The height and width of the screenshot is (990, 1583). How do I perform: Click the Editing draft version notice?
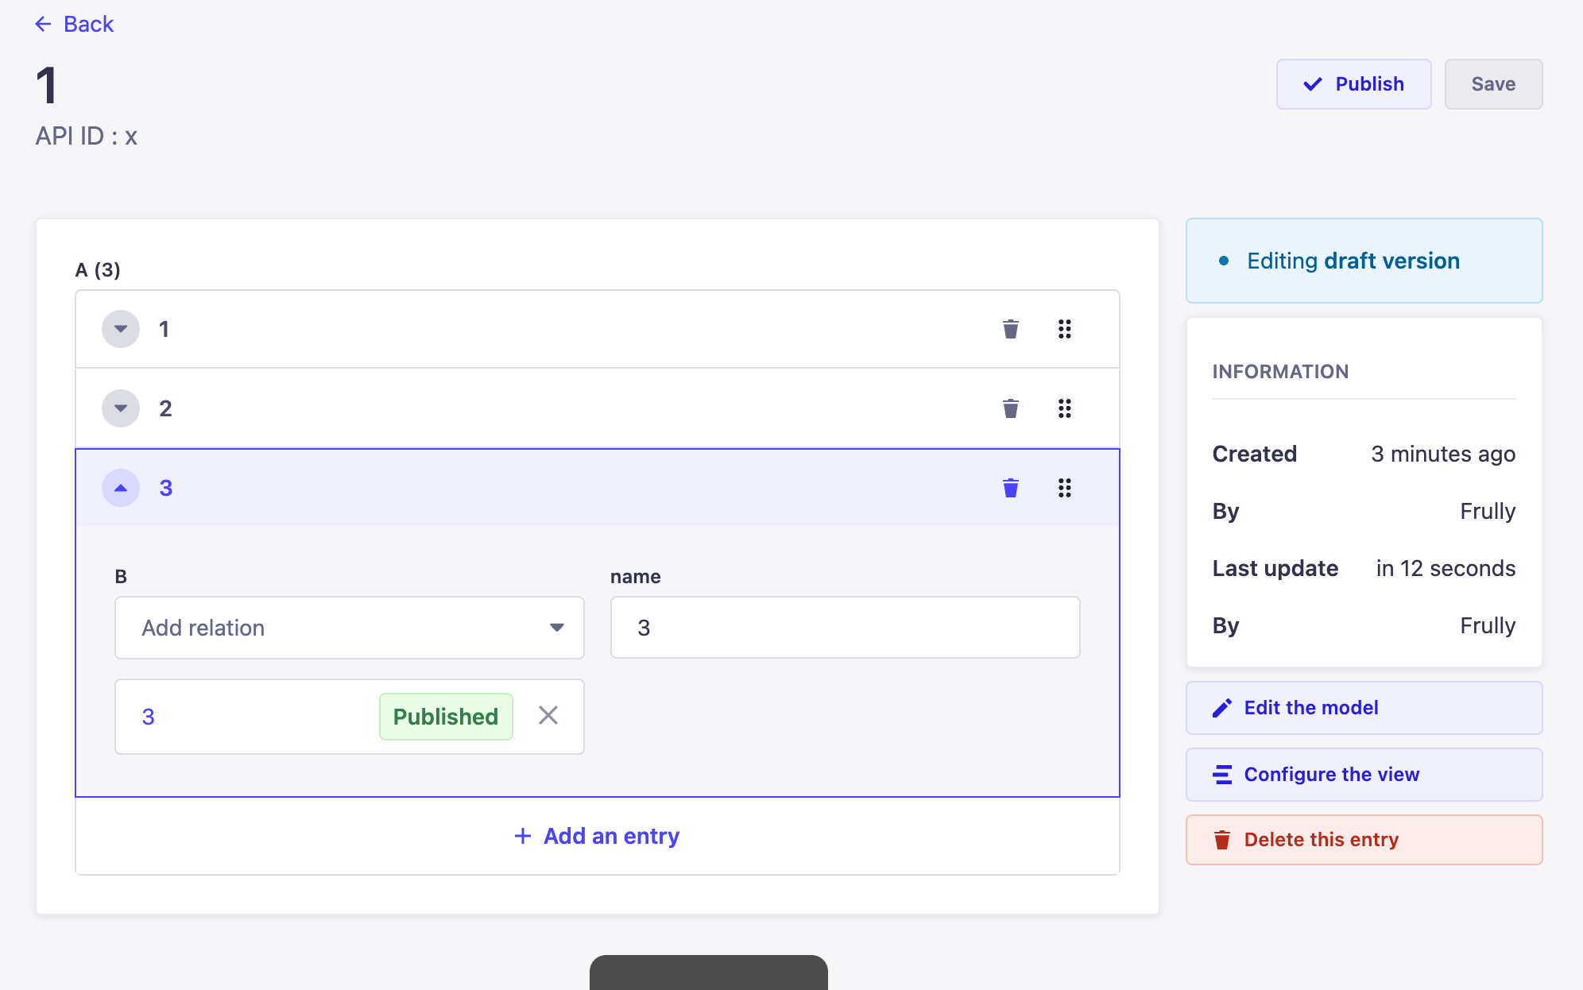1364,261
